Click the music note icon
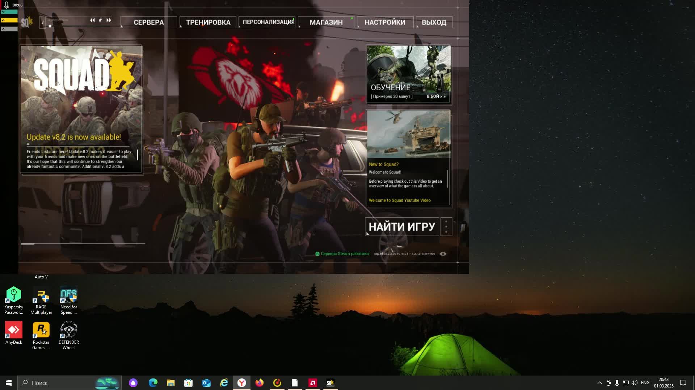695x390 pixels. pyautogui.click(x=43, y=22)
